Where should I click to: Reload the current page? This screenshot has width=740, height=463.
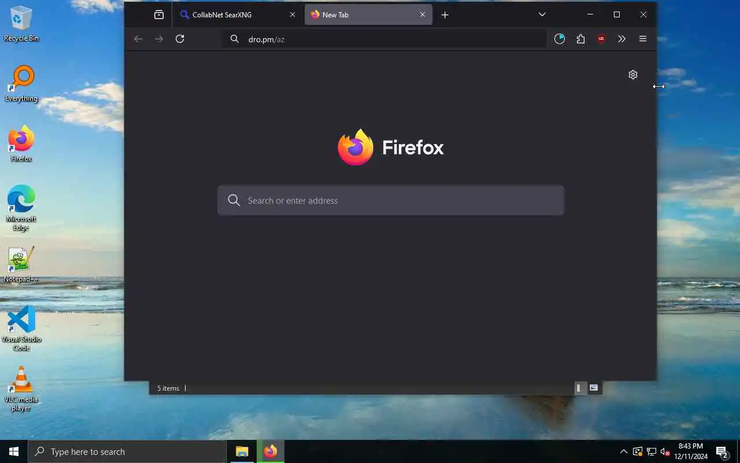pyautogui.click(x=180, y=39)
